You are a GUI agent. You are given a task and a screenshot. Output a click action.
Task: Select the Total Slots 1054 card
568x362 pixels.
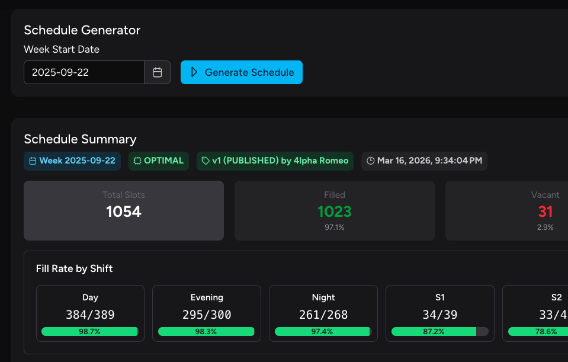(x=124, y=210)
